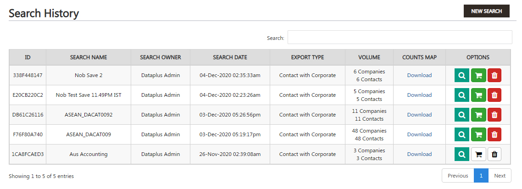The image size is (522, 189).
Task: Click magnifier icon for Nob Test Save row
Action: (x=462, y=95)
